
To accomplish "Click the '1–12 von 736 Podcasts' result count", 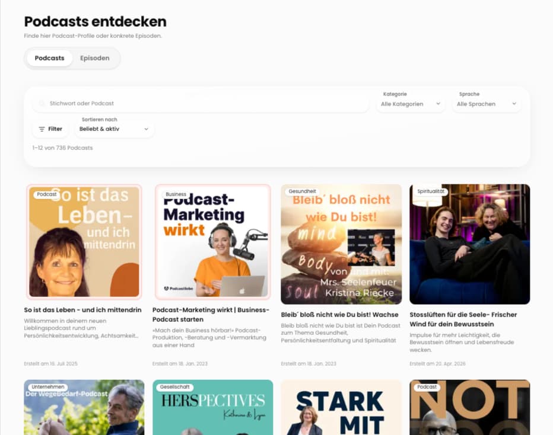I will coord(62,148).
